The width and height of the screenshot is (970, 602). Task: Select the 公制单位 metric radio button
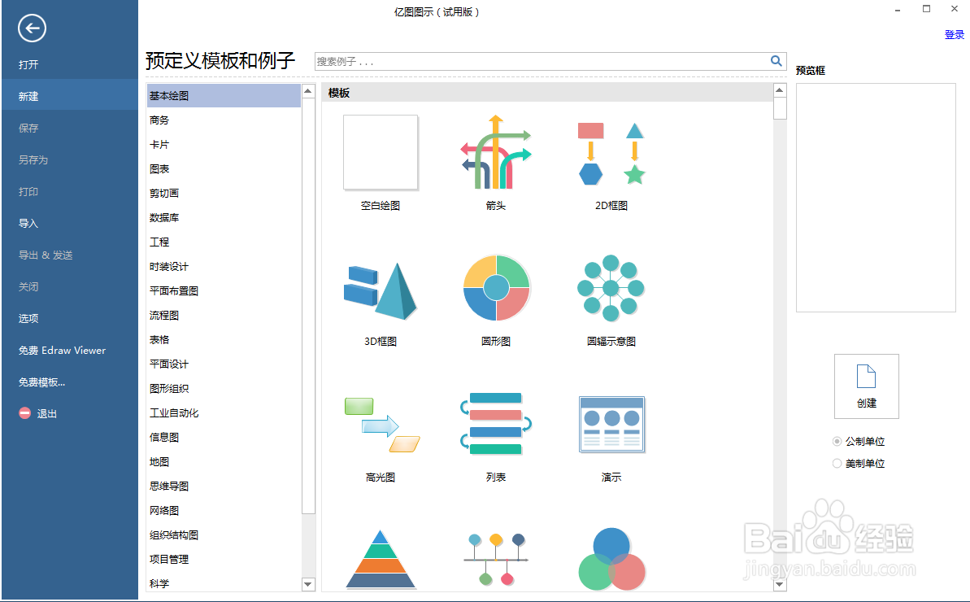[837, 441]
